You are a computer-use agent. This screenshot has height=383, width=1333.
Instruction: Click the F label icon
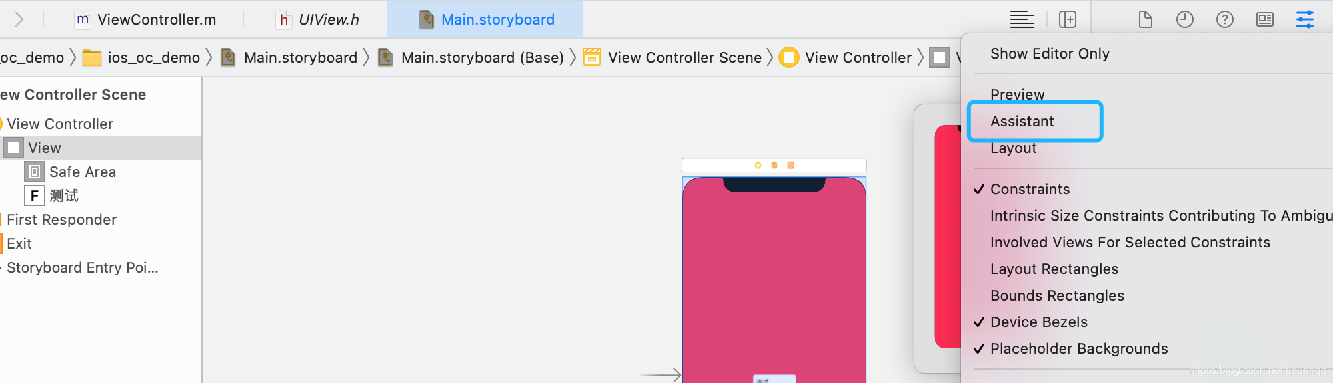[x=35, y=195]
